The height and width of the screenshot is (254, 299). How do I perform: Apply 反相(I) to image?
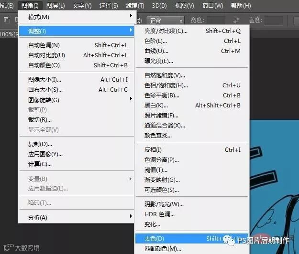[x=192, y=150]
